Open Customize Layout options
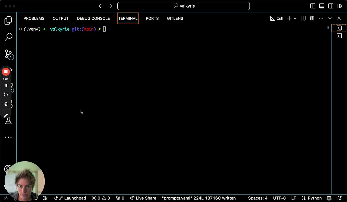The image size is (347, 202). click(x=340, y=6)
